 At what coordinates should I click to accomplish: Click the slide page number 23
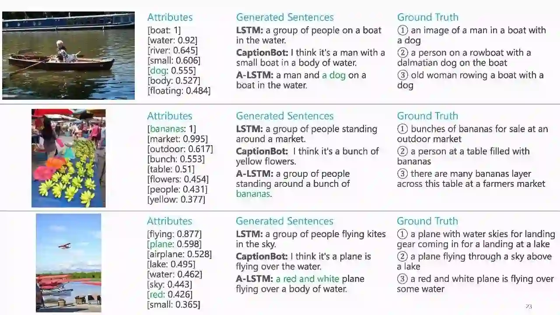tap(528, 306)
